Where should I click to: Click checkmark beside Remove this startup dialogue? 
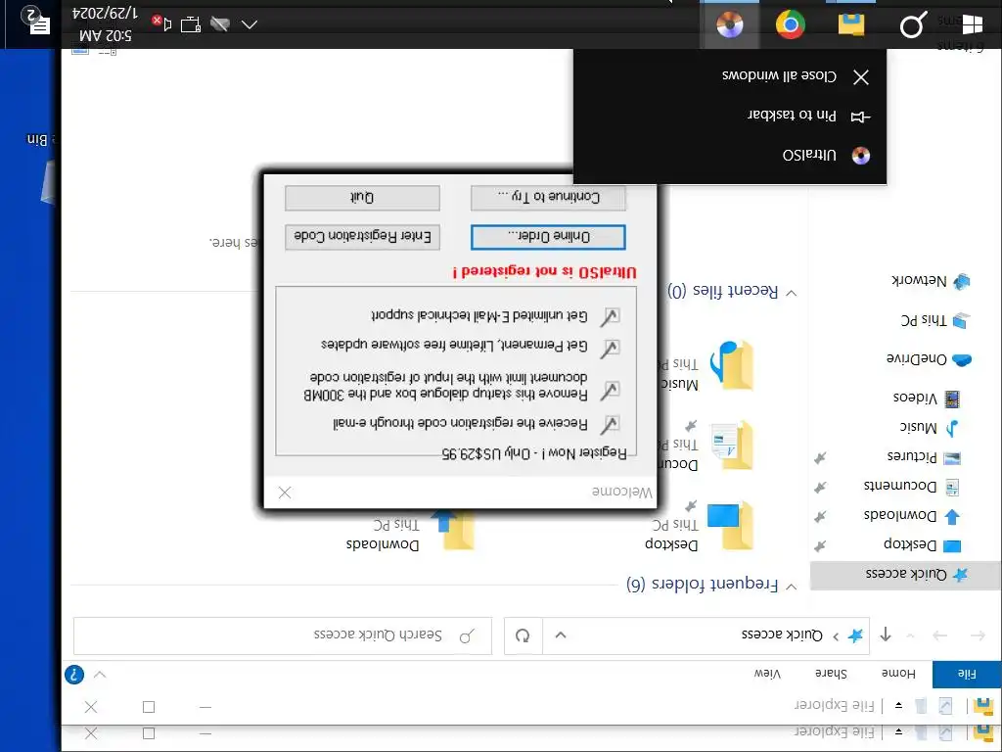tap(611, 391)
